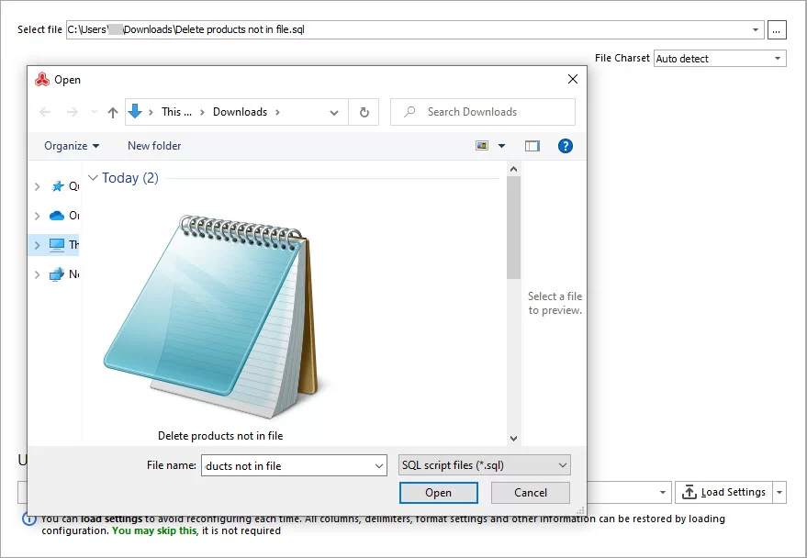Expand OneDrive tree node
This screenshot has height=558, width=807.
[37, 216]
